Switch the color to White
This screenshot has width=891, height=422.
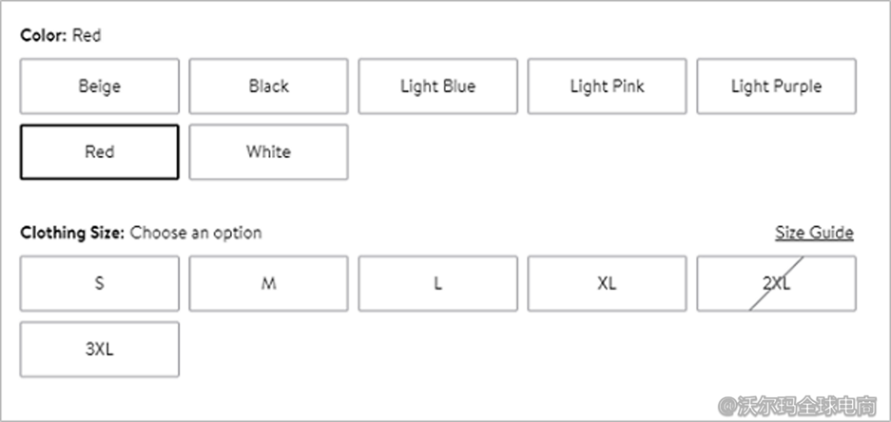tap(268, 152)
